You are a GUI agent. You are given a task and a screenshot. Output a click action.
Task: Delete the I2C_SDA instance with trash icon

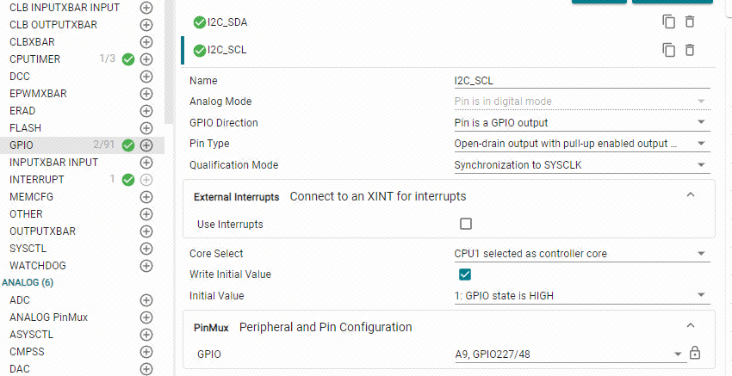pyautogui.click(x=690, y=22)
